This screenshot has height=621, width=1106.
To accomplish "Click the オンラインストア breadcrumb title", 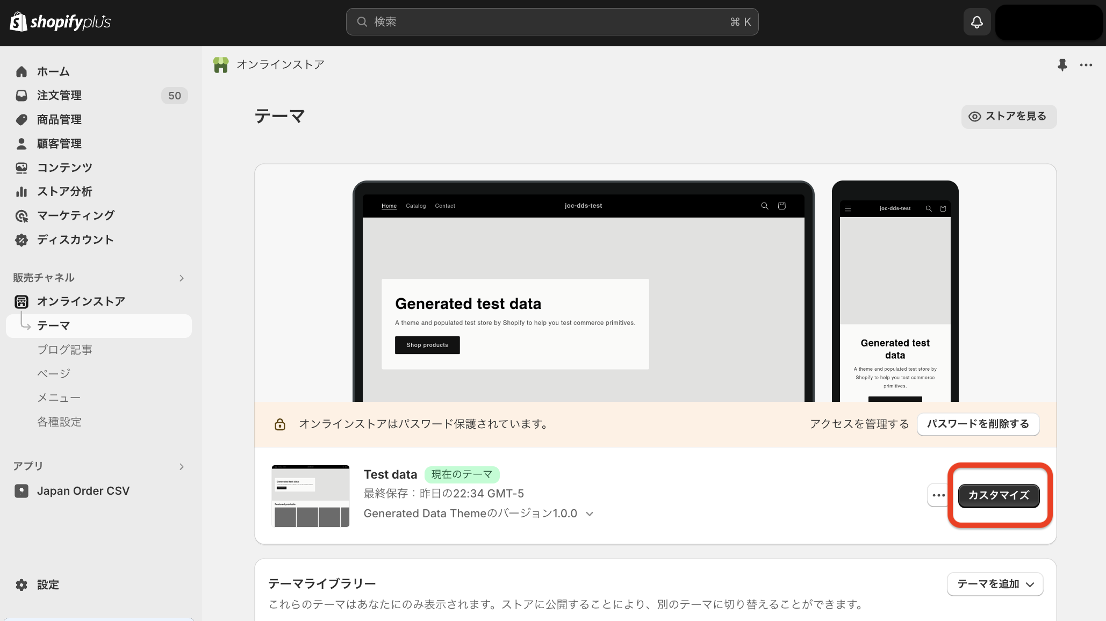I will tap(281, 65).
